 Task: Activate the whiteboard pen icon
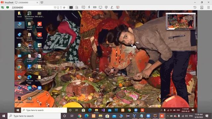click(x=112, y=7)
